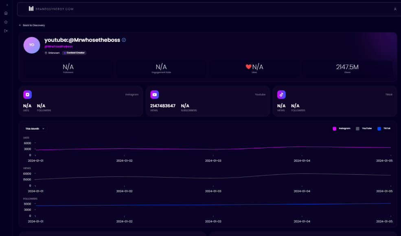Open the user profile icon in the header
Screen dimensions: 401x236
395,9
